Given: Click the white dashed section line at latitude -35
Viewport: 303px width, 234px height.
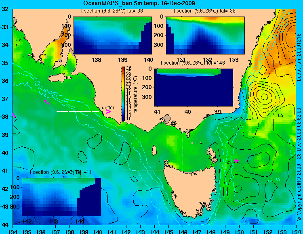Looking at the screenshot, I should [x=266, y=72].
